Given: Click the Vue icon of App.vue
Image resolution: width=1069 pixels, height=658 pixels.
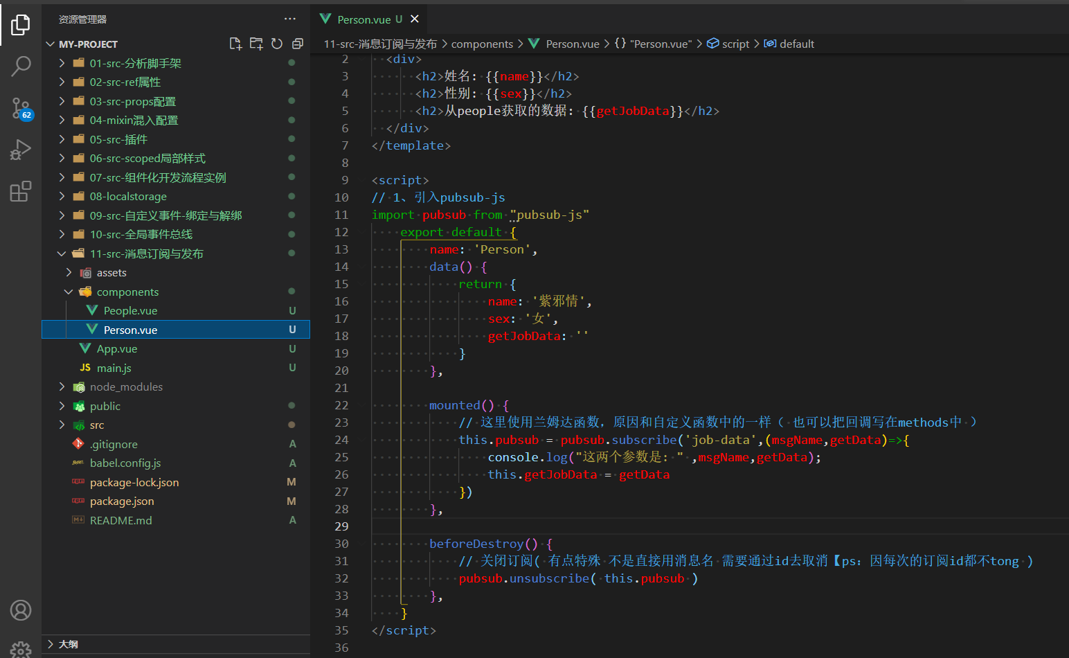Looking at the screenshot, I should (x=85, y=348).
